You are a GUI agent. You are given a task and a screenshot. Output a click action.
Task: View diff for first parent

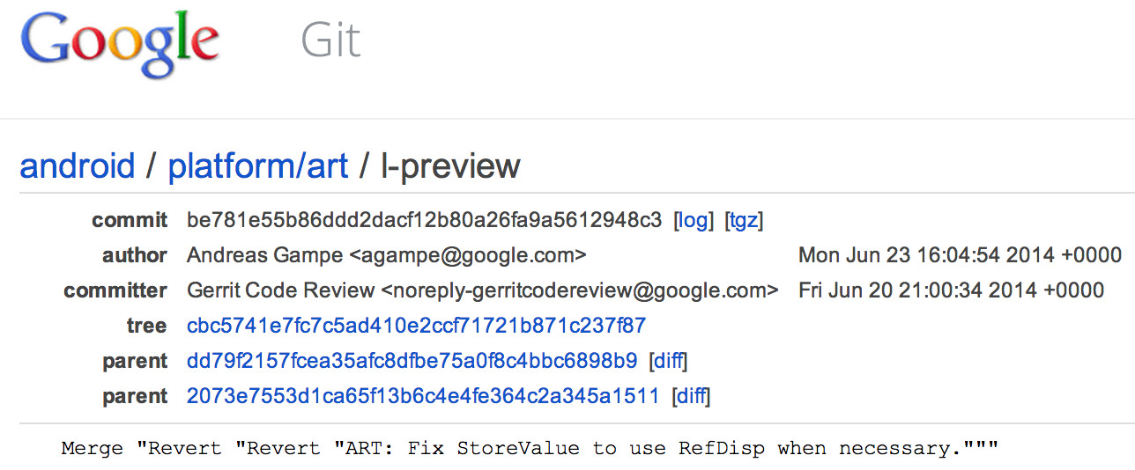tap(668, 361)
